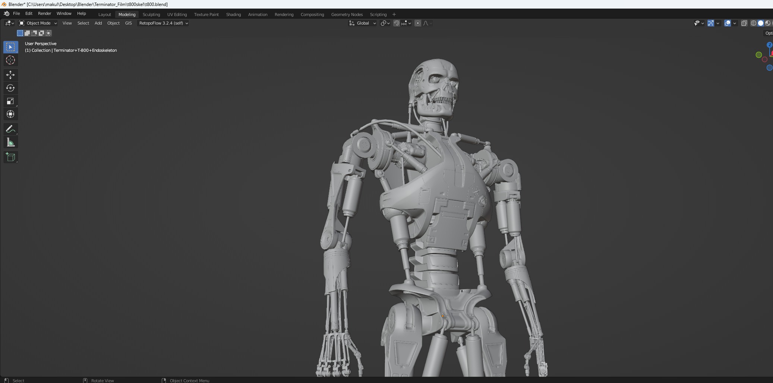Screen dimensions: 773x383
Task: Switch to the Animation workspace tab
Action: 258,15
